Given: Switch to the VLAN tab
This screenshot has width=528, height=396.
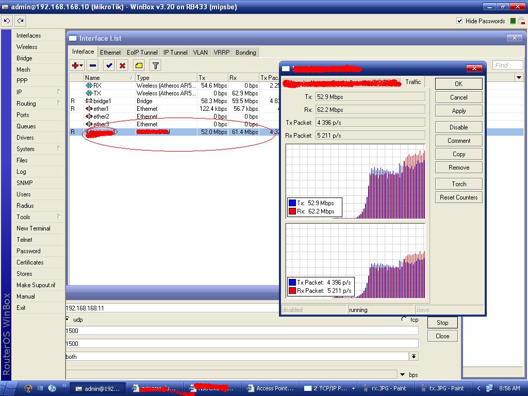Looking at the screenshot, I should (201, 52).
